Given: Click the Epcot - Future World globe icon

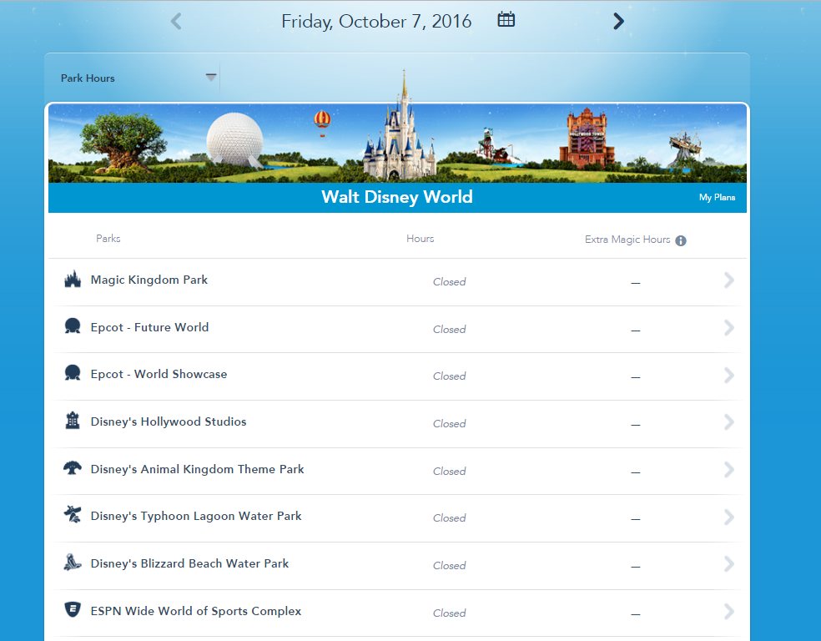Looking at the screenshot, I should pyautogui.click(x=73, y=327).
